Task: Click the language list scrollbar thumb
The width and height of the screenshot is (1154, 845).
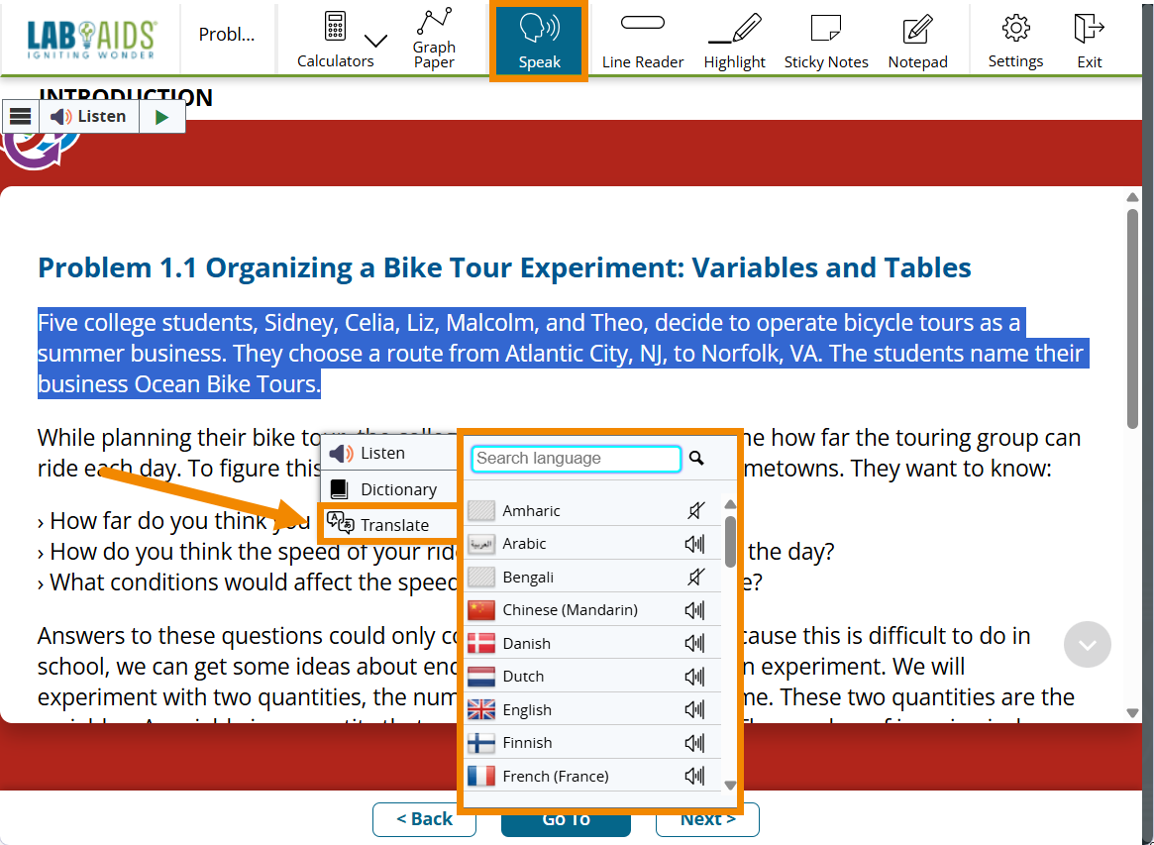Action: point(730,541)
